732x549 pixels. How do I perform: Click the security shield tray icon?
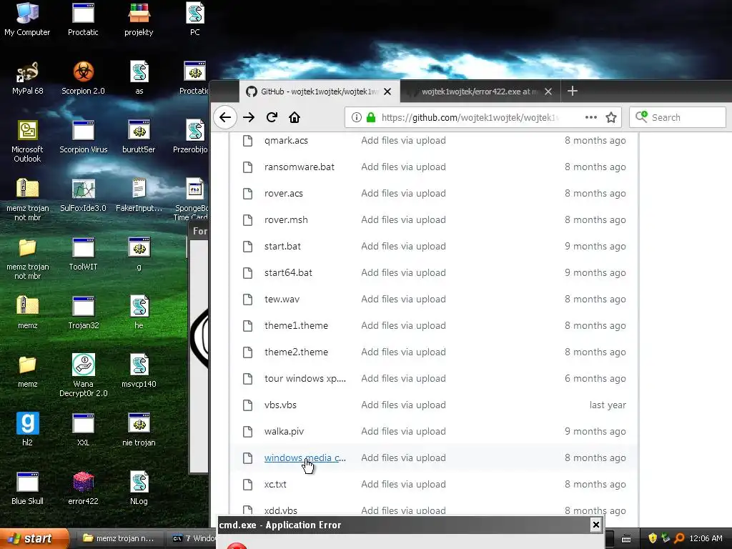[x=652, y=538]
